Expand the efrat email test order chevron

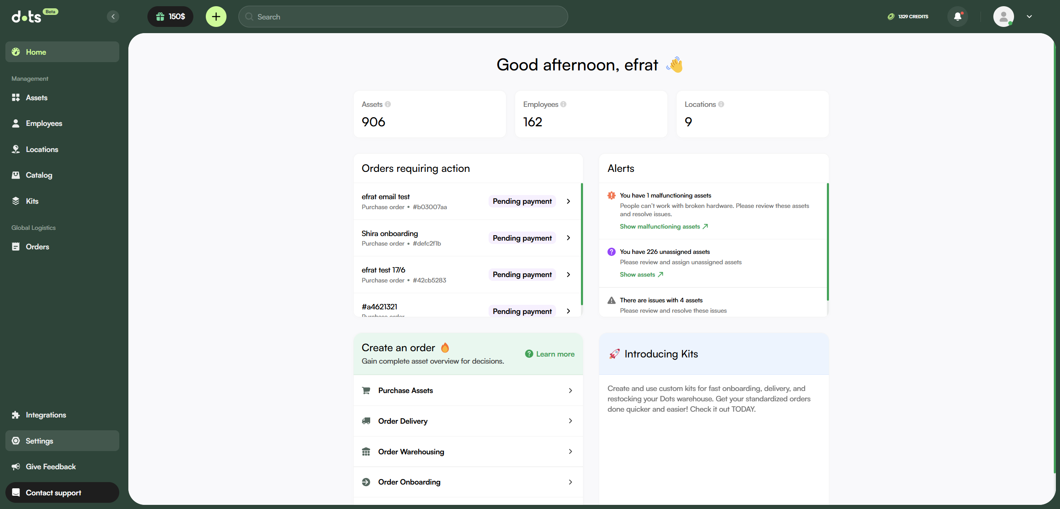pos(569,201)
